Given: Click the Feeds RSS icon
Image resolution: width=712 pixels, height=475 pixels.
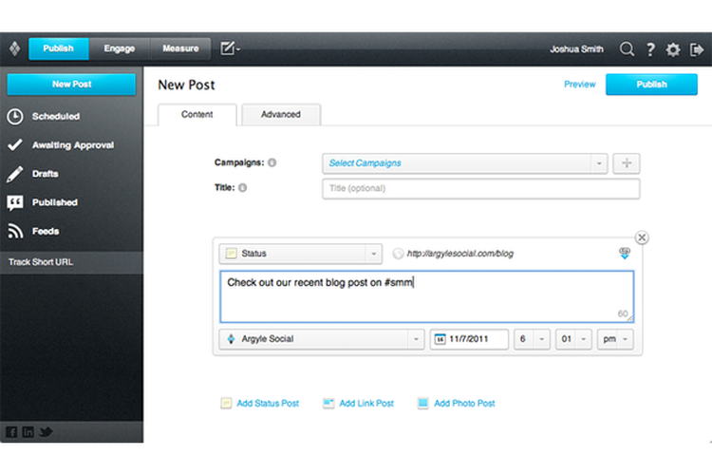Looking at the screenshot, I should [x=15, y=231].
